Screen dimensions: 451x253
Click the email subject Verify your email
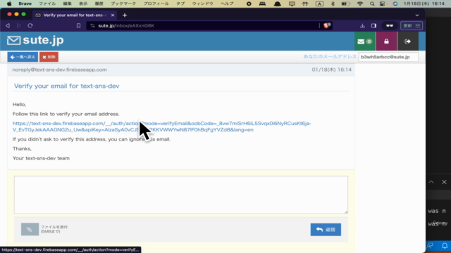[66, 86]
